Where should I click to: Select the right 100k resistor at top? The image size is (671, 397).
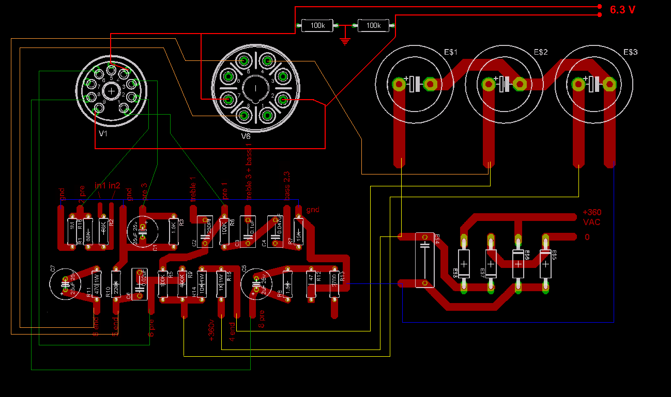tap(373, 25)
